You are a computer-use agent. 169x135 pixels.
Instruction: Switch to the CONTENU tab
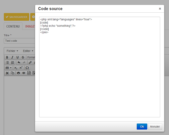(x=13, y=26)
